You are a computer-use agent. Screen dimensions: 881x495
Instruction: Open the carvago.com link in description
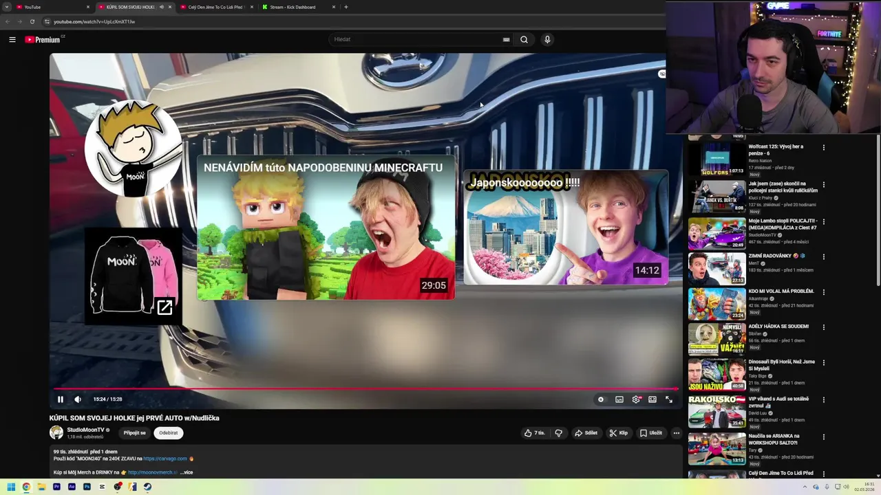165,459
